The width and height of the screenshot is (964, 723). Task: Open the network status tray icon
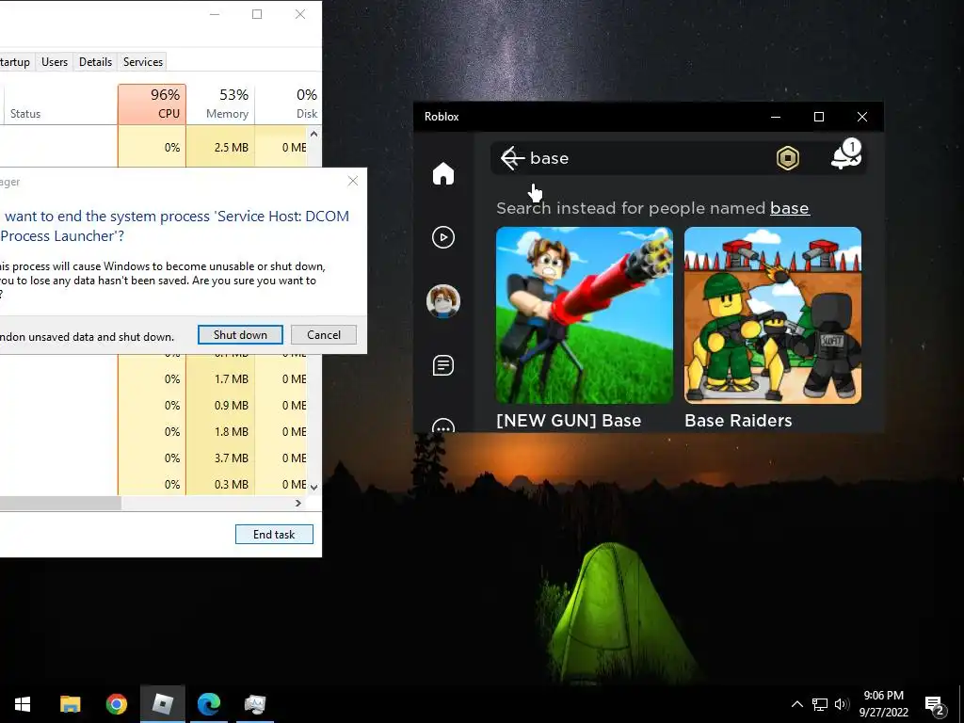(820, 704)
